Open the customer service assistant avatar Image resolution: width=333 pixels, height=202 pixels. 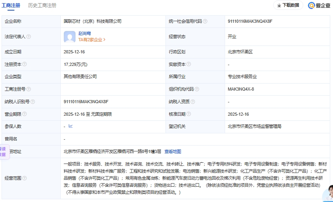click(327, 193)
